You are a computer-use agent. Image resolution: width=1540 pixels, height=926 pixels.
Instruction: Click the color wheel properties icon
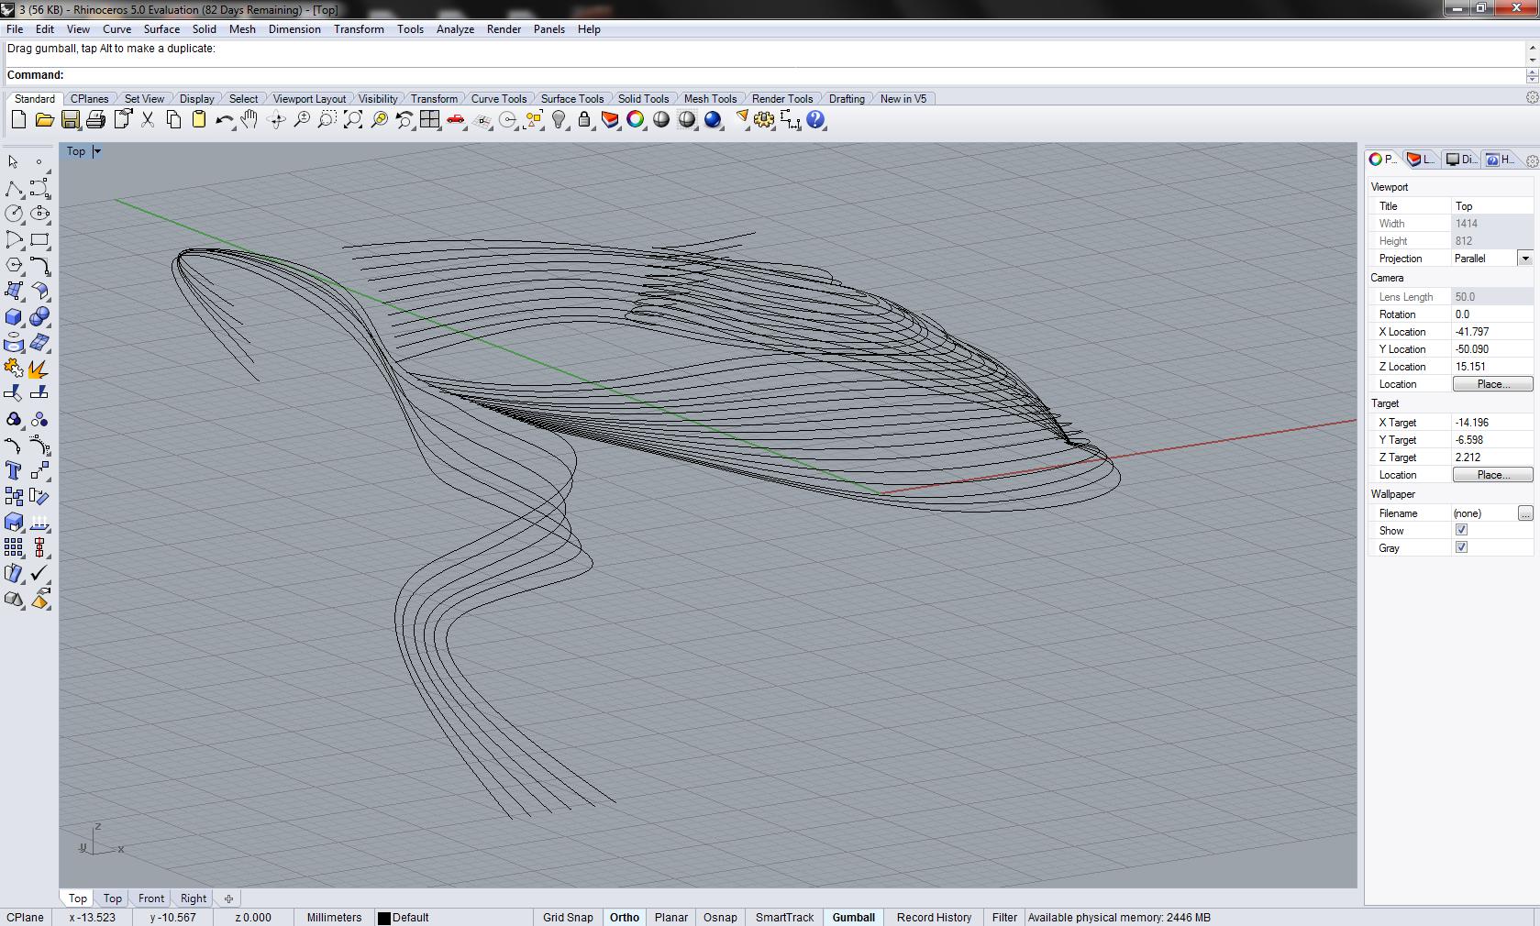[636, 120]
